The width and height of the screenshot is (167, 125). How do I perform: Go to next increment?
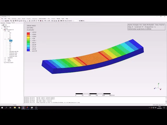(80, 21)
